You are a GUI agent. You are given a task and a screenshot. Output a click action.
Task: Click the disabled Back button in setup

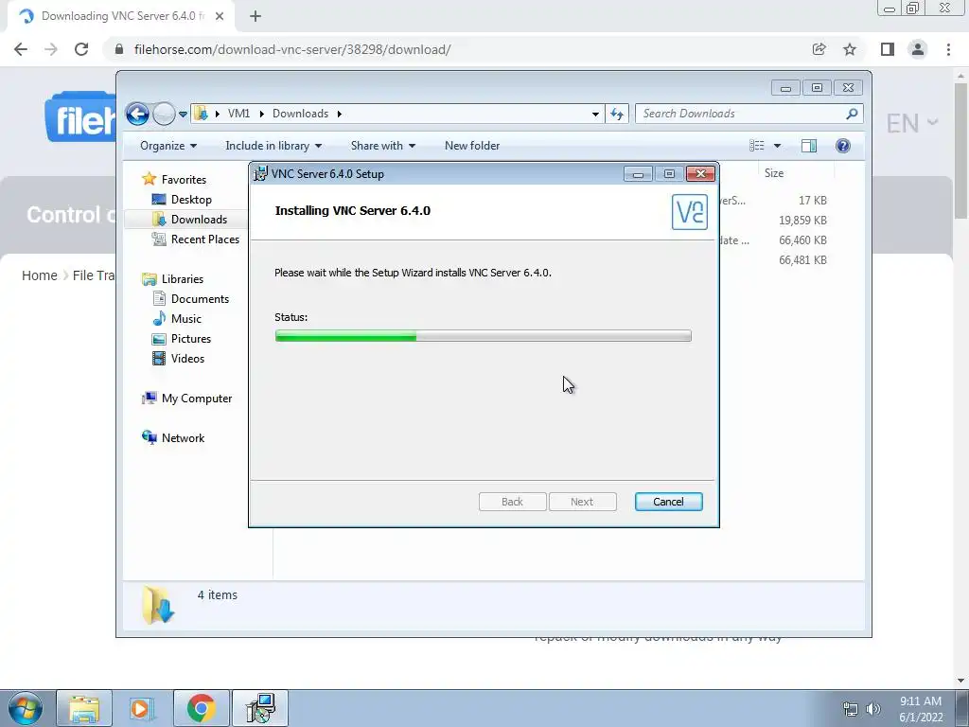coord(512,502)
